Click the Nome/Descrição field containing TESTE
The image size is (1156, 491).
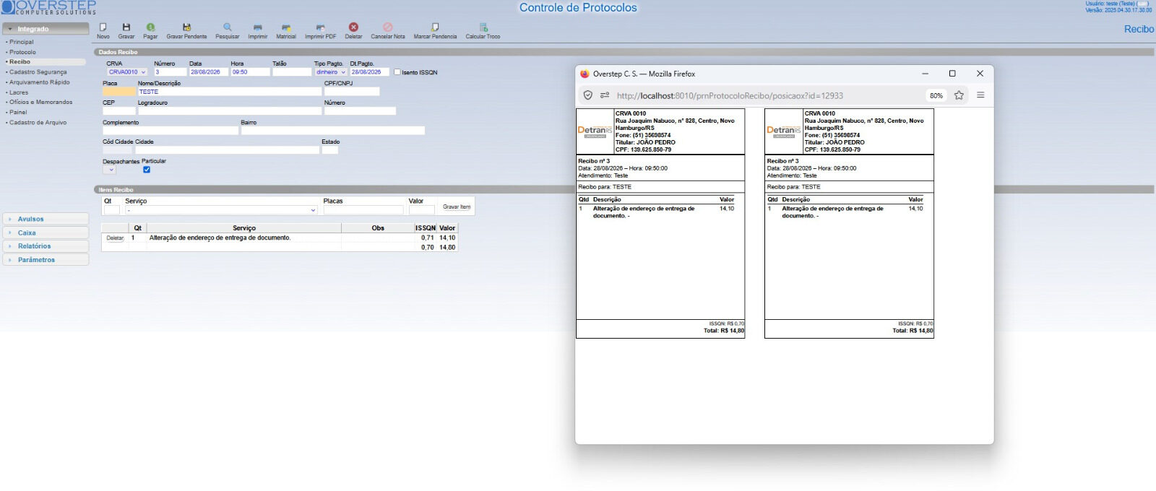coord(230,92)
